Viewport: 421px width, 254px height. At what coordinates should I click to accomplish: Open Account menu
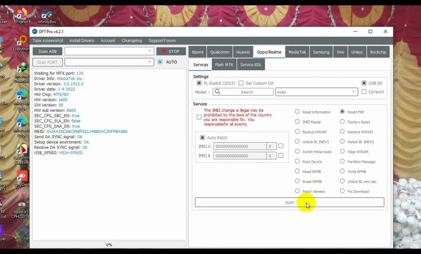(108, 41)
